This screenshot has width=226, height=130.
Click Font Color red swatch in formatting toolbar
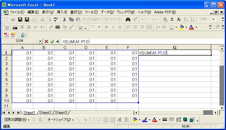coord(191,27)
